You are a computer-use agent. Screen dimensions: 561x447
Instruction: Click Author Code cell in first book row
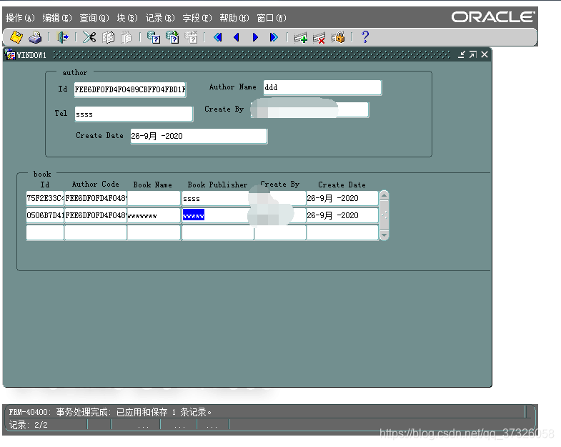(x=96, y=198)
